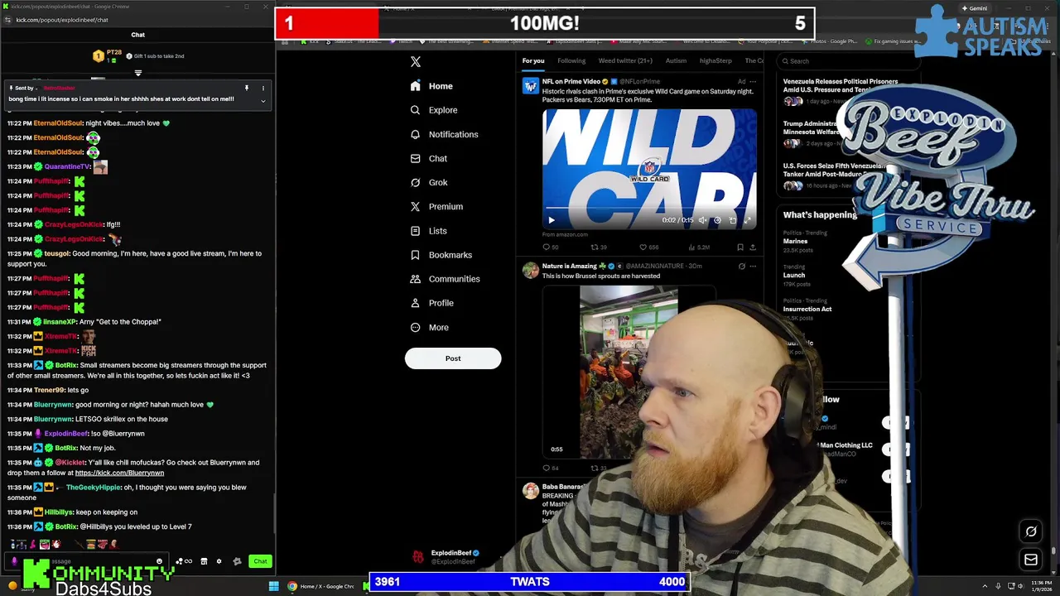Click the Kick chat message input
The width and height of the screenshot is (1060, 596).
click(x=87, y=561)
